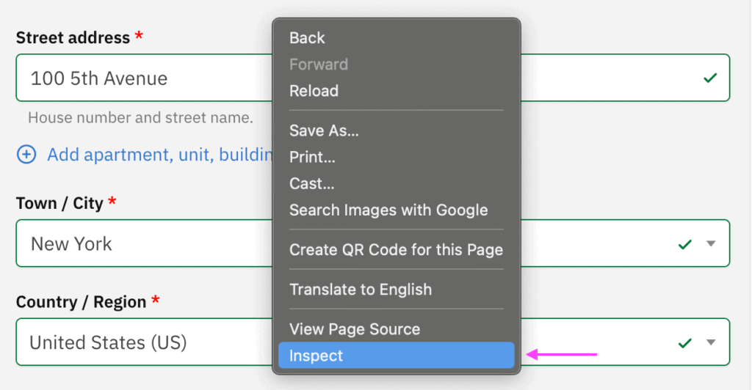Select Print... in the context menu
This screenshot has width=752, height=390.
(x=312, y=157)
